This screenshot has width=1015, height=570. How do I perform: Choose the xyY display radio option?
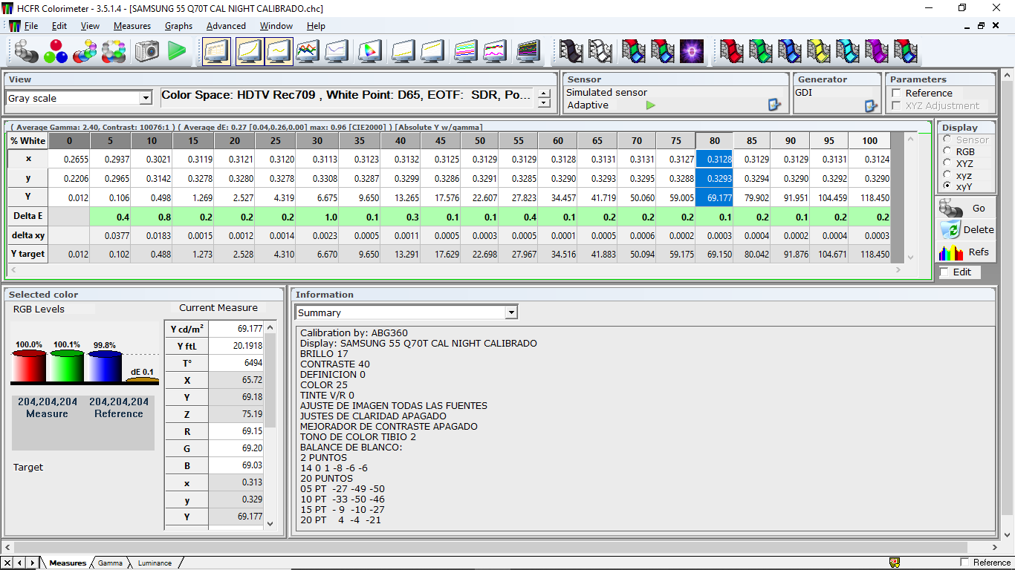coord(947,187)
